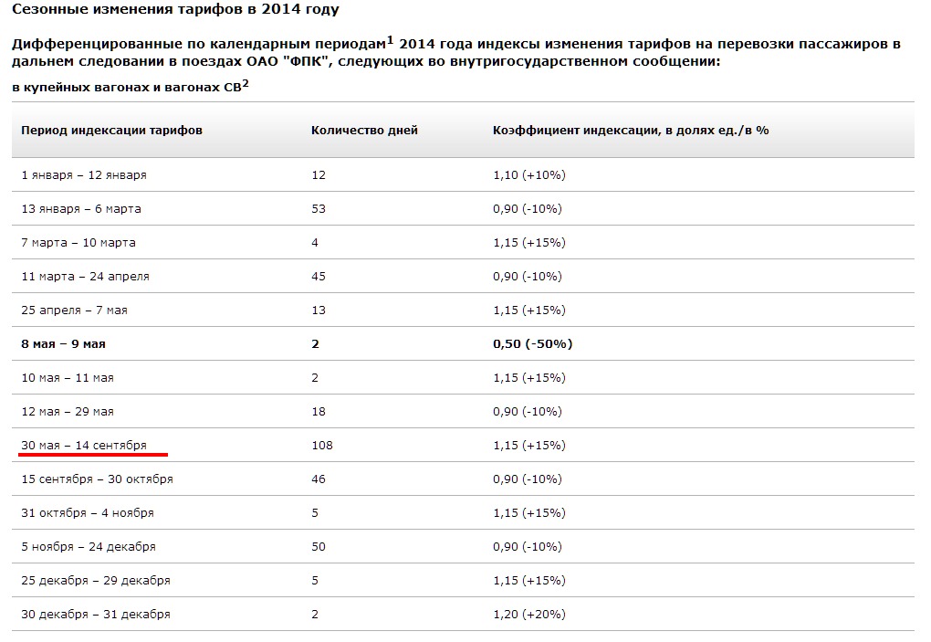Click the bold '0,50 (-50%)' coefficient
931x642 pixels.
(x=532, y=344)
